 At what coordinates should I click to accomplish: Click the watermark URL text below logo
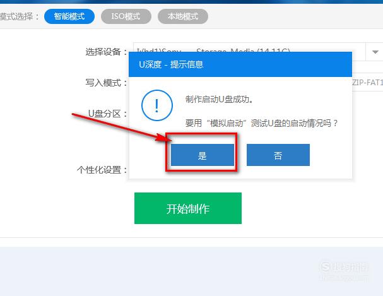(x=344, y=278)
